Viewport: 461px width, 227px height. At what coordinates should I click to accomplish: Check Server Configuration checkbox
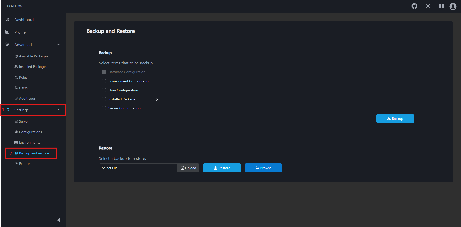pos(104,108)
